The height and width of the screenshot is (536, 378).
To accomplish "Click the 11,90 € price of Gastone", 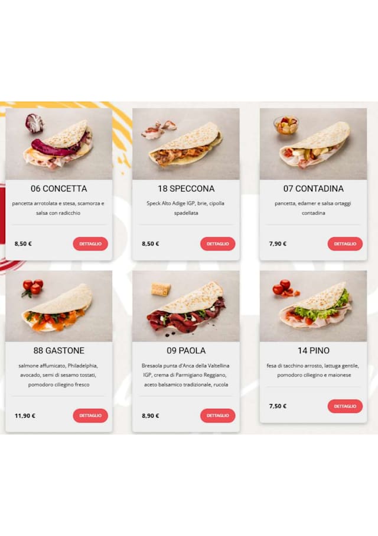I will [x=25, y=416].
